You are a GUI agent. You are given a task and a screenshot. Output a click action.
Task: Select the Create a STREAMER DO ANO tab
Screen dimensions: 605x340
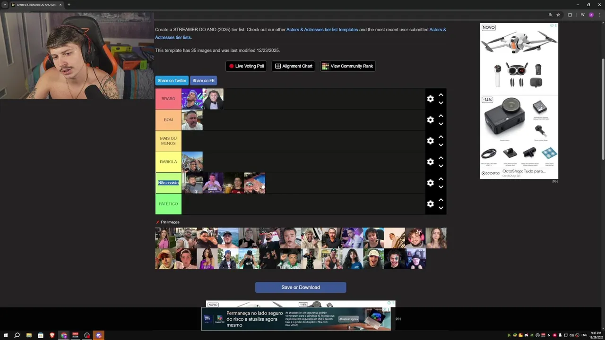(x=37, y=5)
